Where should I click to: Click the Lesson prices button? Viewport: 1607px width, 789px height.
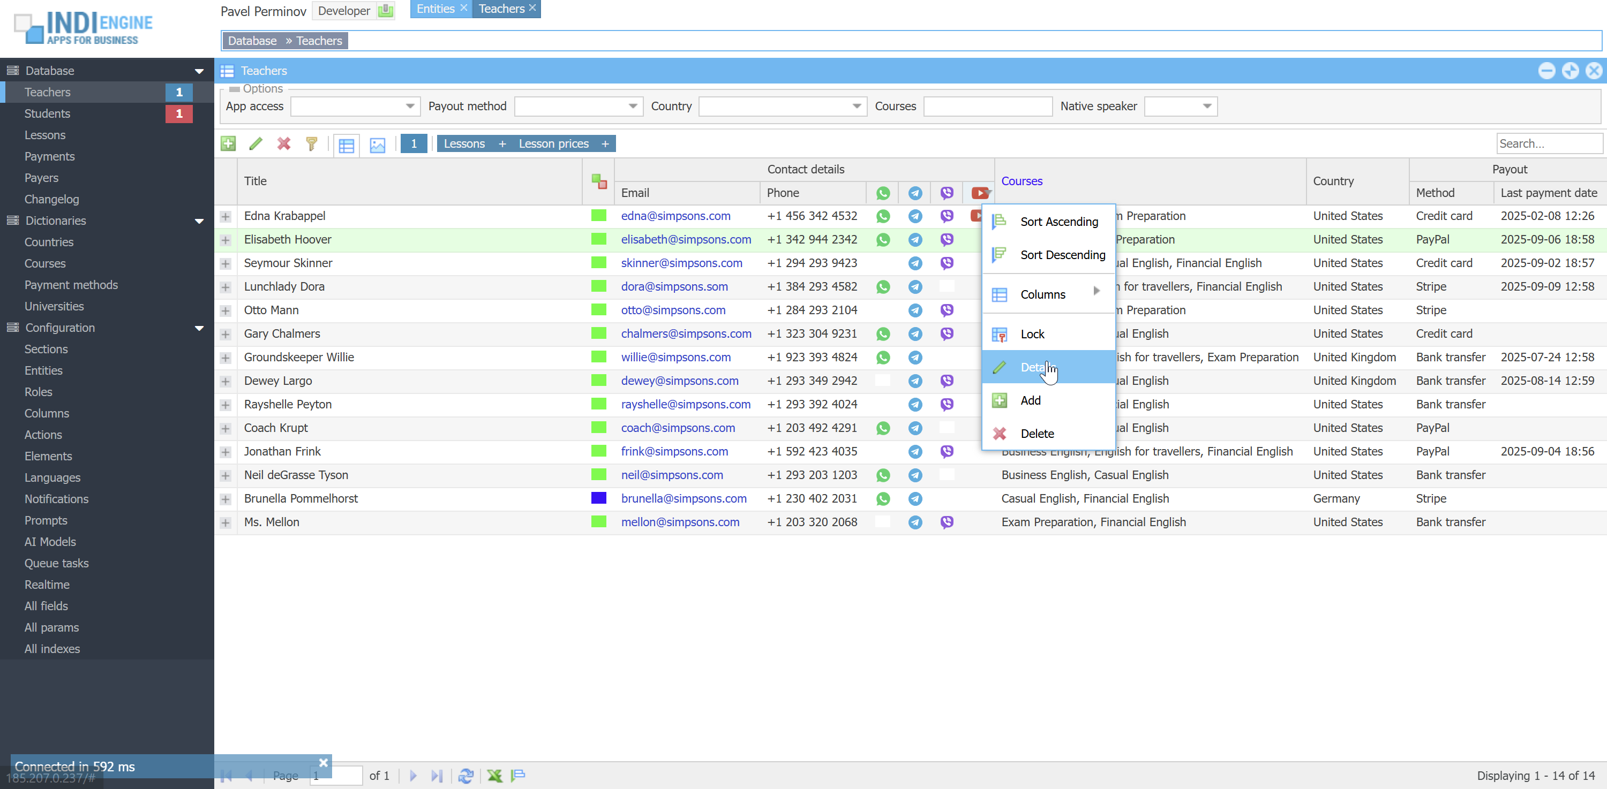[553, 144]
